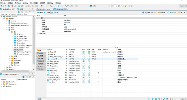Image resolution: width=187 pixels, height=100 pixels.
Task: Click the tb_product table icon in navigator
Action: point(15,43)
